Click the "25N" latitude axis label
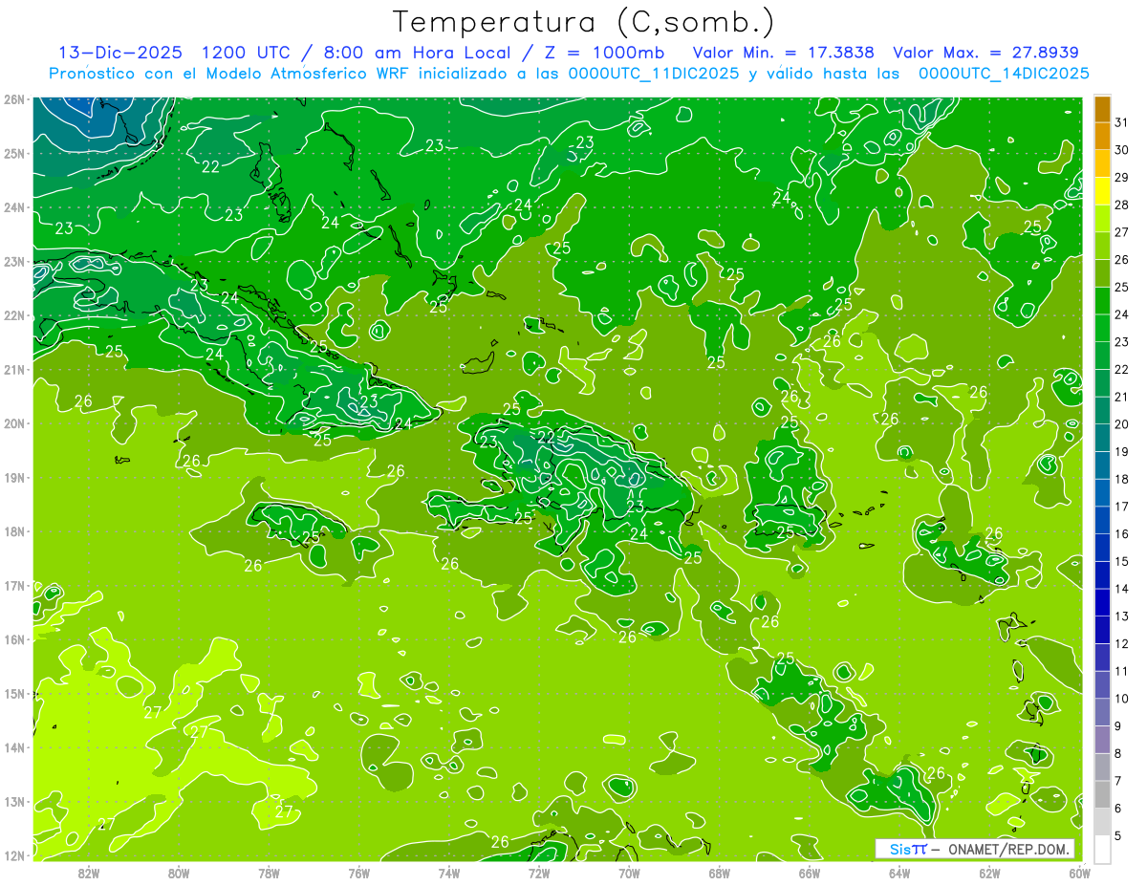 (x=13, y=153)
